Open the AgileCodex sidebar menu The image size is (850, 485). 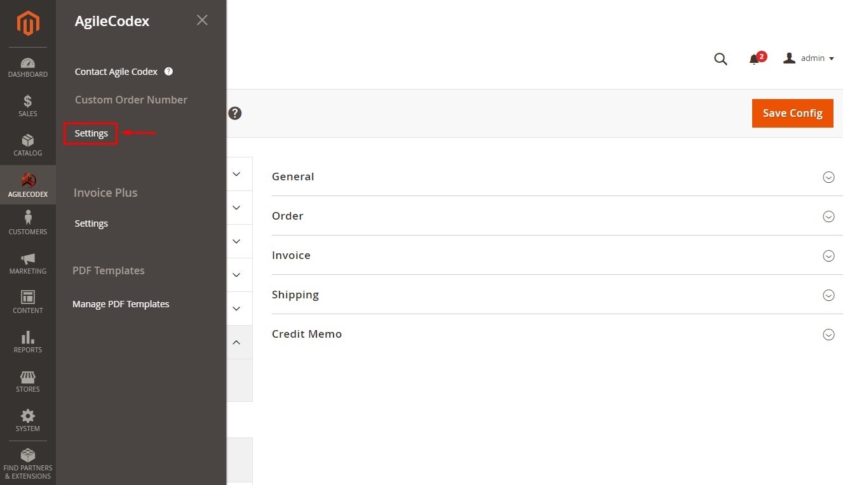[x=28, y=185]
